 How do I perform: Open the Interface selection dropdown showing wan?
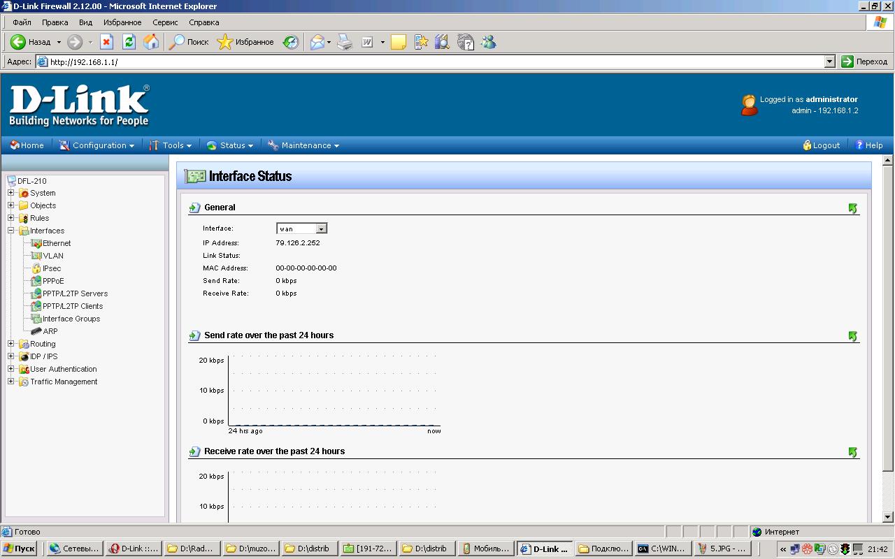(301, 228)
